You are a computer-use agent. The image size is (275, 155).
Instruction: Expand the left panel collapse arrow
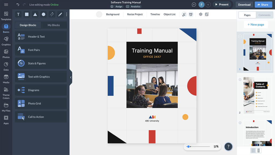click(x=71, y=77)
